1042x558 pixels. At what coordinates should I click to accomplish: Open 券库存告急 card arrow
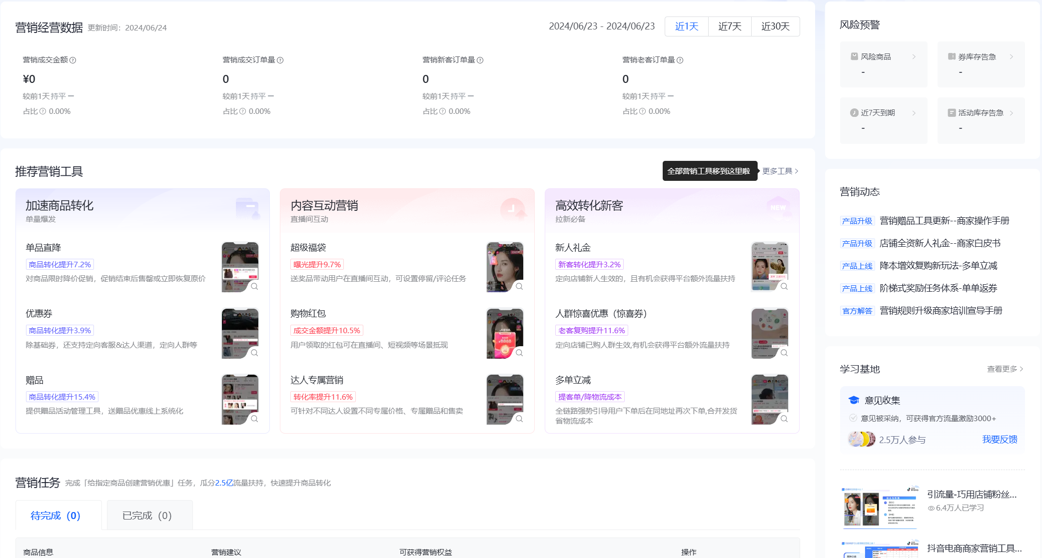pyautogui.click(x=1011, y=57)
